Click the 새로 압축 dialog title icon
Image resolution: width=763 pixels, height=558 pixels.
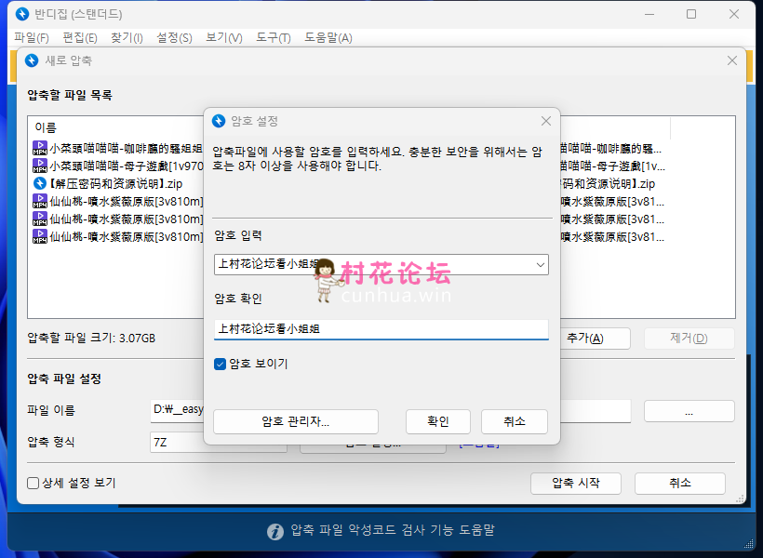(x=32, y=60)
